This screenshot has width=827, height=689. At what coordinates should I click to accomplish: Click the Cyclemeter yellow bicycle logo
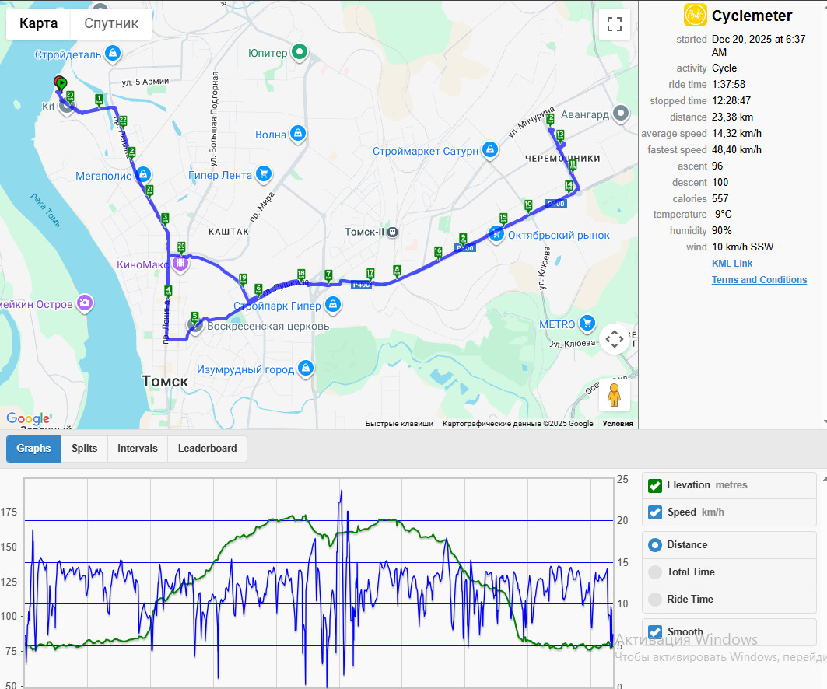(x=696, y=15)
